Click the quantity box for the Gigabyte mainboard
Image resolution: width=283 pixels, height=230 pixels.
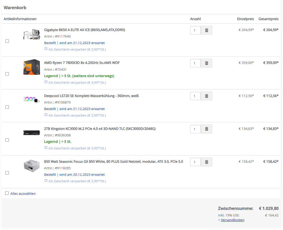pyautogui.click(x=195, y=30)
